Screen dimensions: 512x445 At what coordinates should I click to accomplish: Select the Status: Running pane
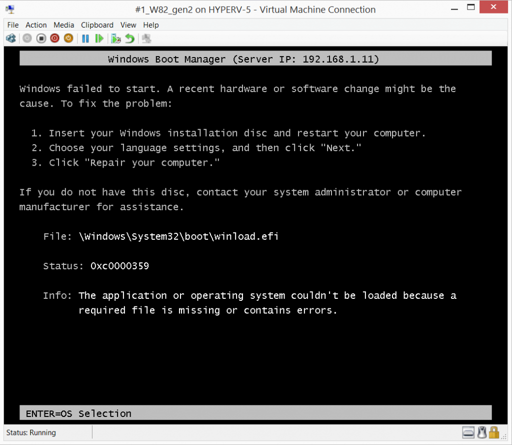(46, 432)
